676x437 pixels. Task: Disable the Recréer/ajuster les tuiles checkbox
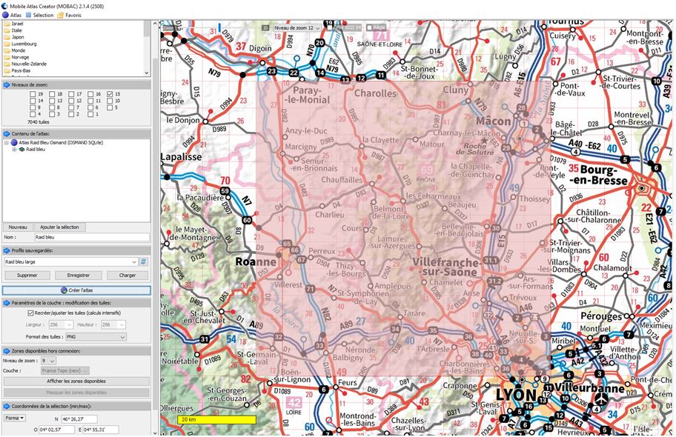click(30, 313)
